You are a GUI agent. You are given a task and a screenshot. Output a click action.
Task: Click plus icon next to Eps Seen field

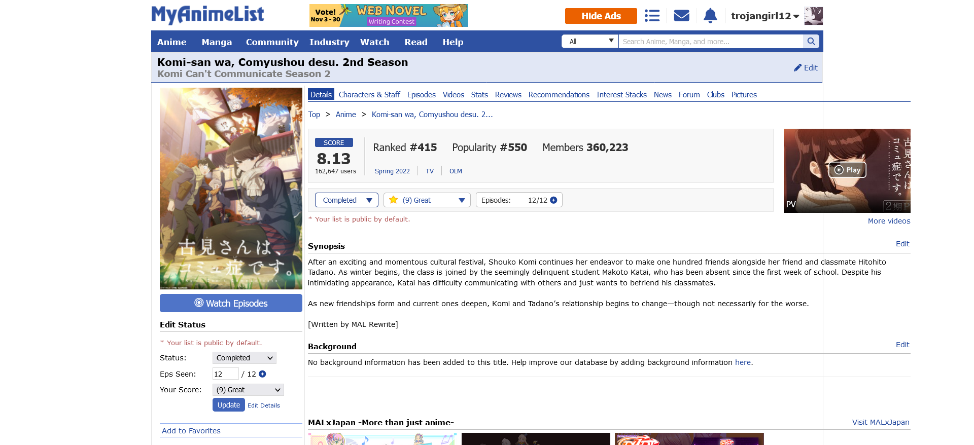(x=262, y=374)
